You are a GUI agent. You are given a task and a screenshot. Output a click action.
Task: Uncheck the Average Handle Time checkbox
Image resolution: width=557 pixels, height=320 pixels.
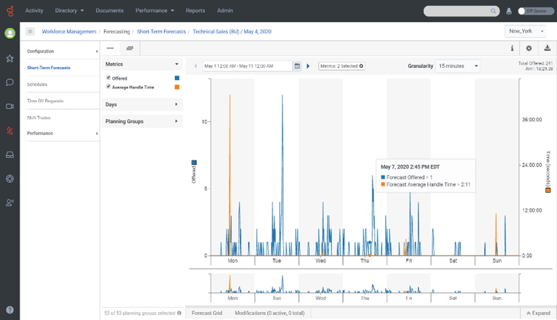point(108,87)
